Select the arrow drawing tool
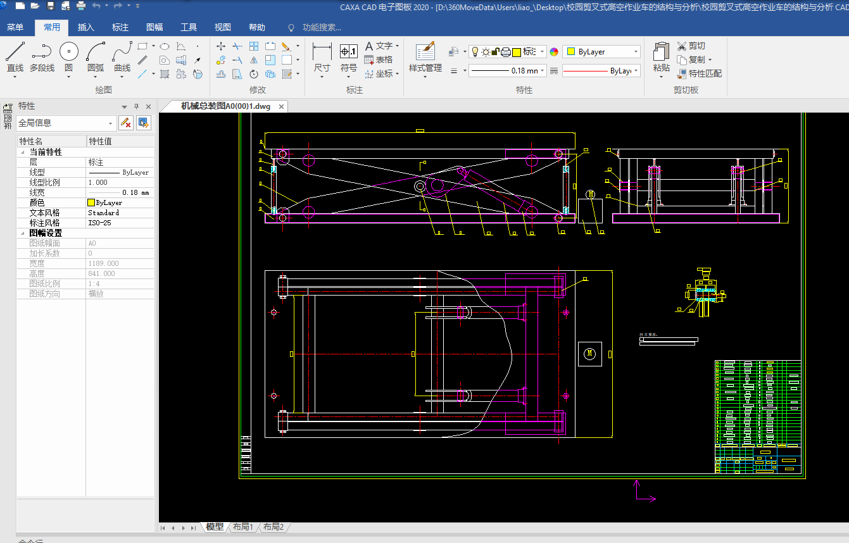The height and width of the screenshot is (543, 849). coord(198,60)
